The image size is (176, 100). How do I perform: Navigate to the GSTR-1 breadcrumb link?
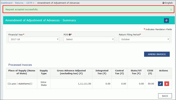tap(30, 3)
